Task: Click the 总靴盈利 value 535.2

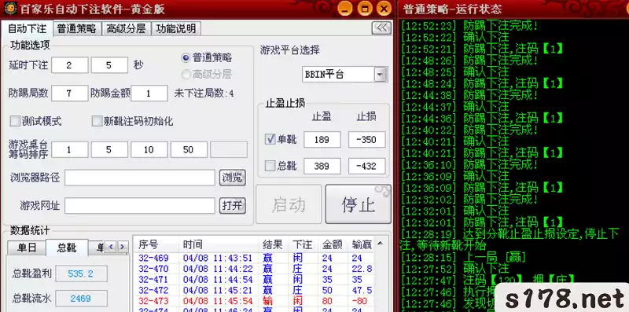Action: [x=82, y=274]
